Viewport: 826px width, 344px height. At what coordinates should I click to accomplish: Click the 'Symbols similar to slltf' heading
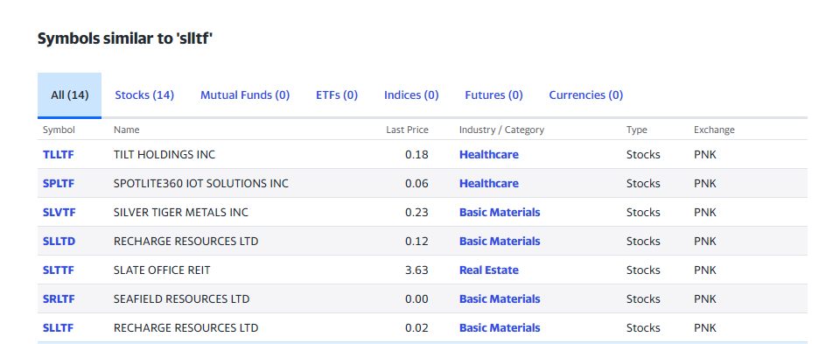(125, 39)
